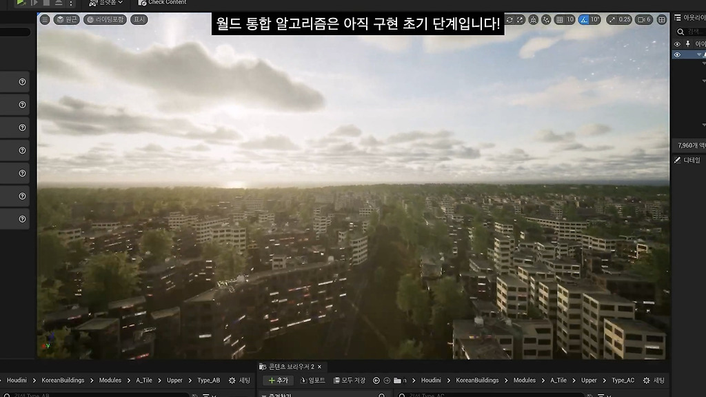The height and width of the screenshot is (397, 706).
Task: Open camera speed 6 setting
Action: tap(645, 19)
